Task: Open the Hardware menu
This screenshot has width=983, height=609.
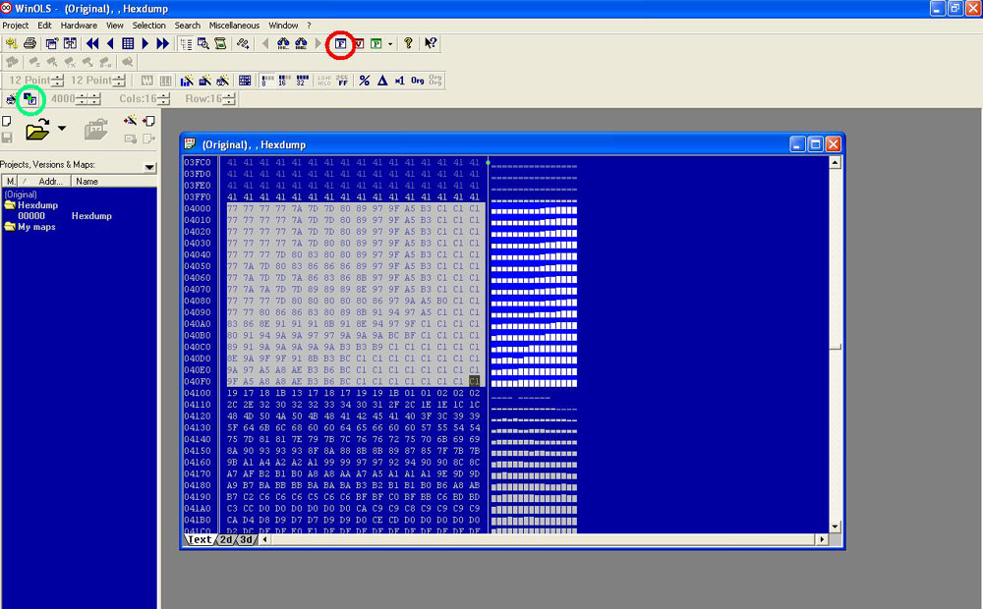Action: click(x=79, y=26)
